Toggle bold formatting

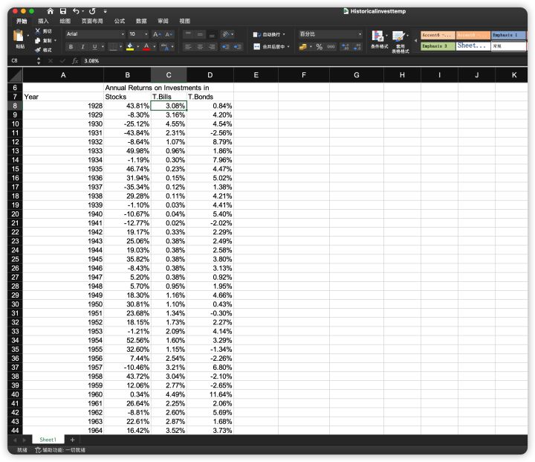pyautogui.click(x=71, y=47)
